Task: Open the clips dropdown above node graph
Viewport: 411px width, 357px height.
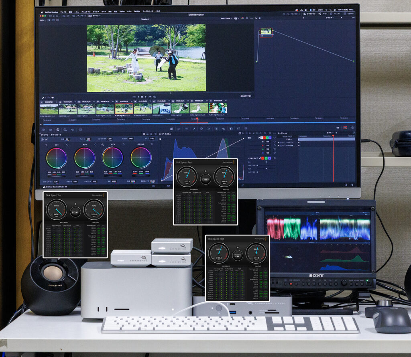Action: [x=330, y=18]
